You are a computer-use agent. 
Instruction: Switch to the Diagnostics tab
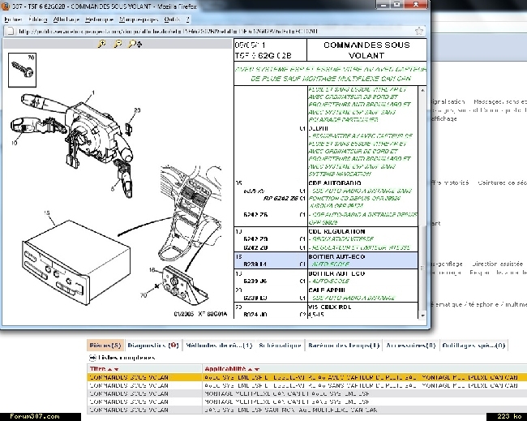[x=153, y=346]
